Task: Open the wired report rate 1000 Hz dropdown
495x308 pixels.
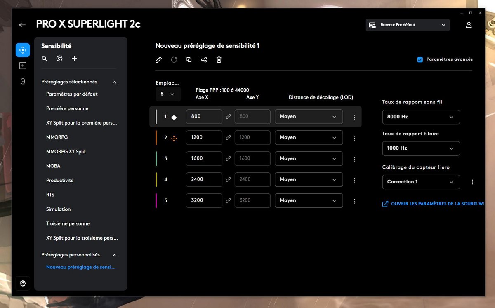Action: pos(421,148)
